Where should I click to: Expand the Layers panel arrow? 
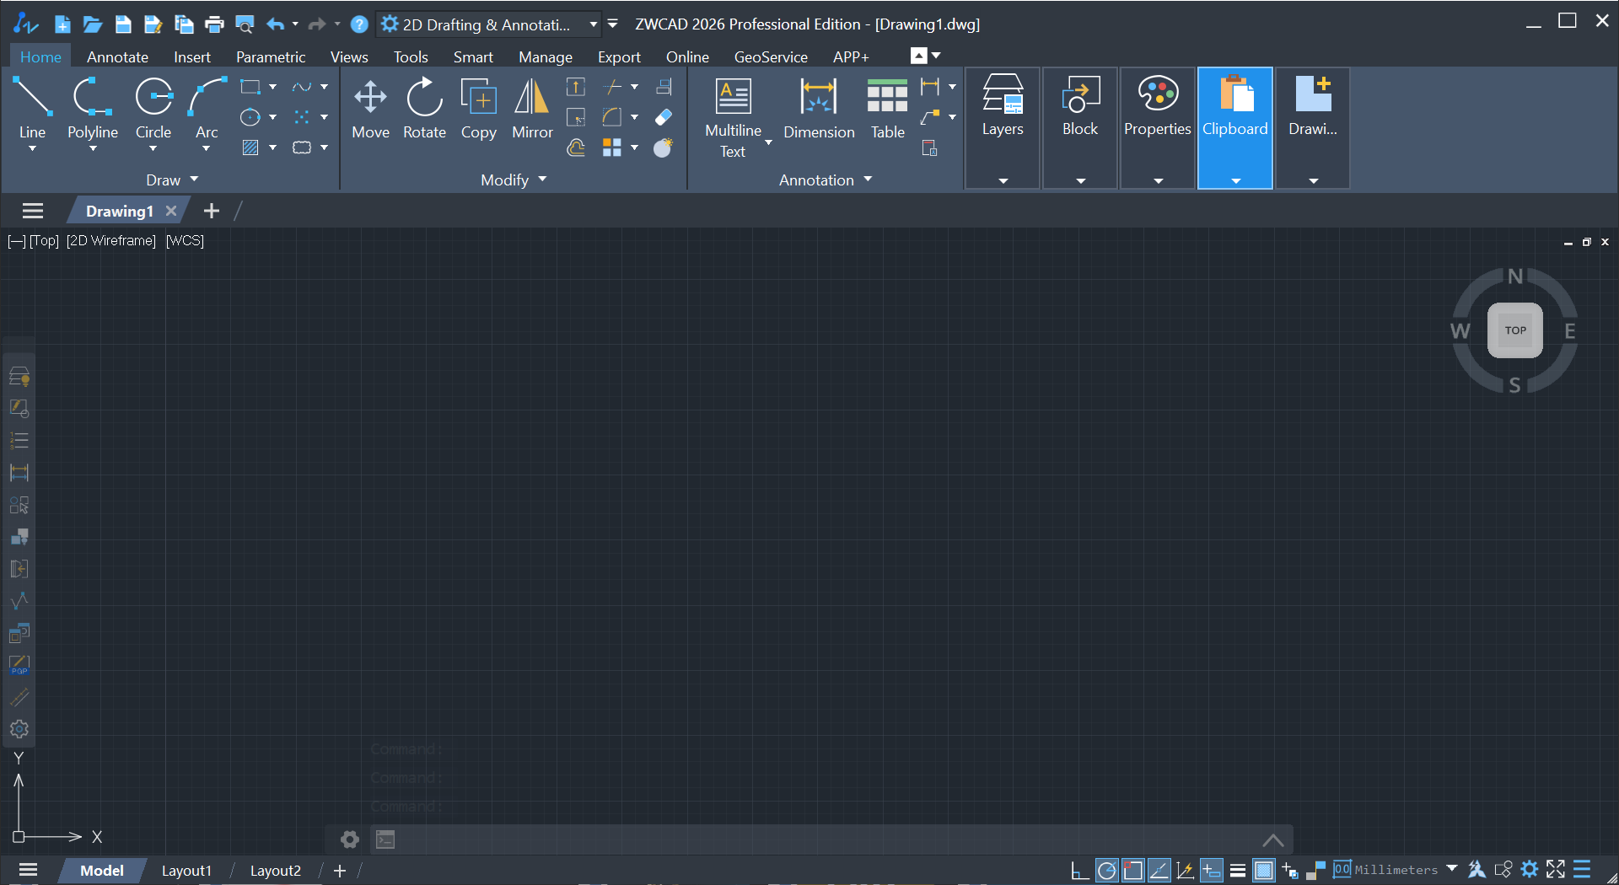[x=1003, y=180]
